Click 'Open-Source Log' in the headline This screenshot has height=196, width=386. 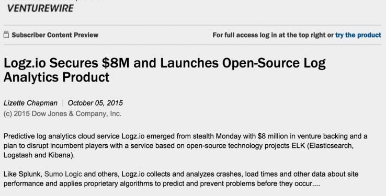coord(274,63)
